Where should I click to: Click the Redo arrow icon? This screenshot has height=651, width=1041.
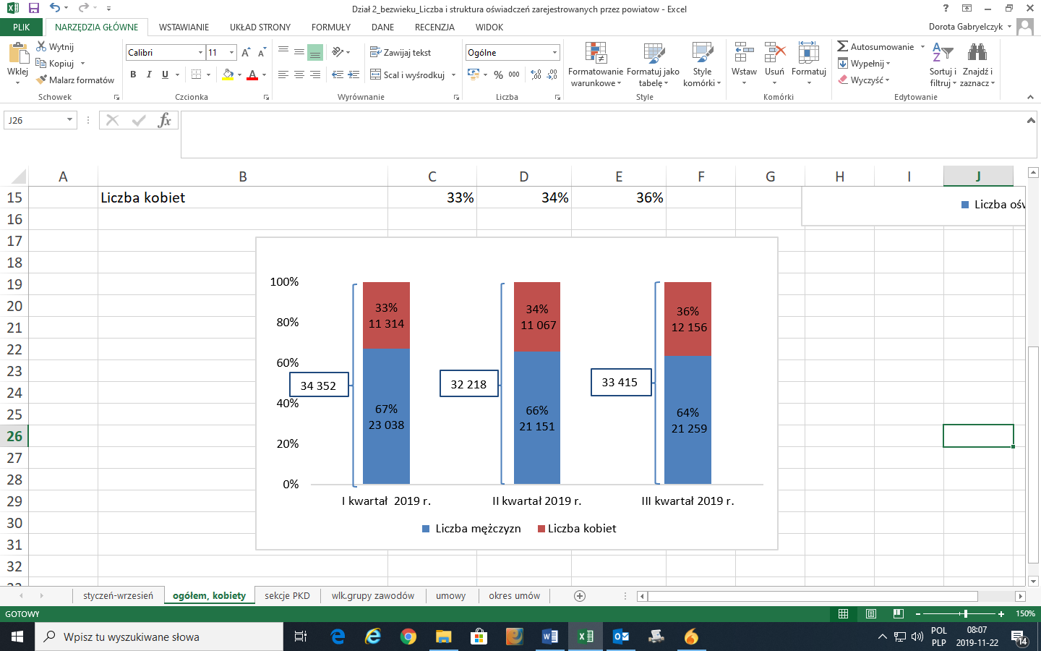(83, 8)
